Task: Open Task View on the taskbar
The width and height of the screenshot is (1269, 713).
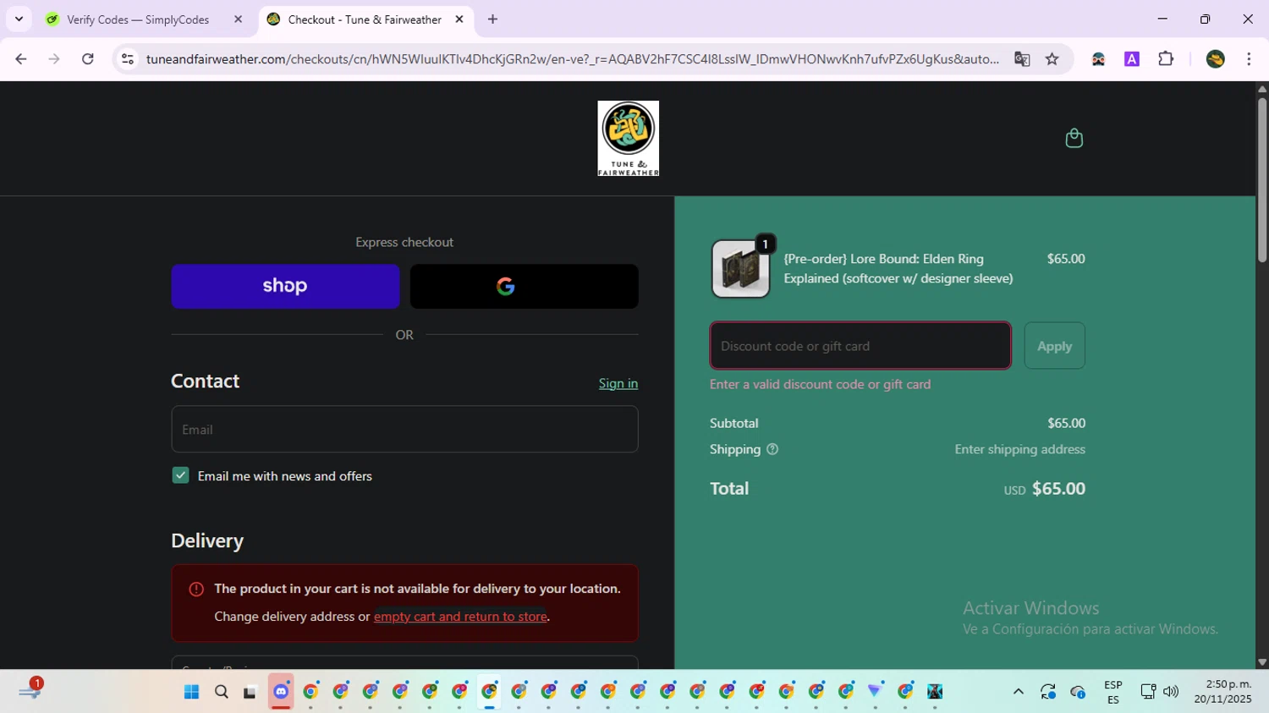Action: pos(250,692)
